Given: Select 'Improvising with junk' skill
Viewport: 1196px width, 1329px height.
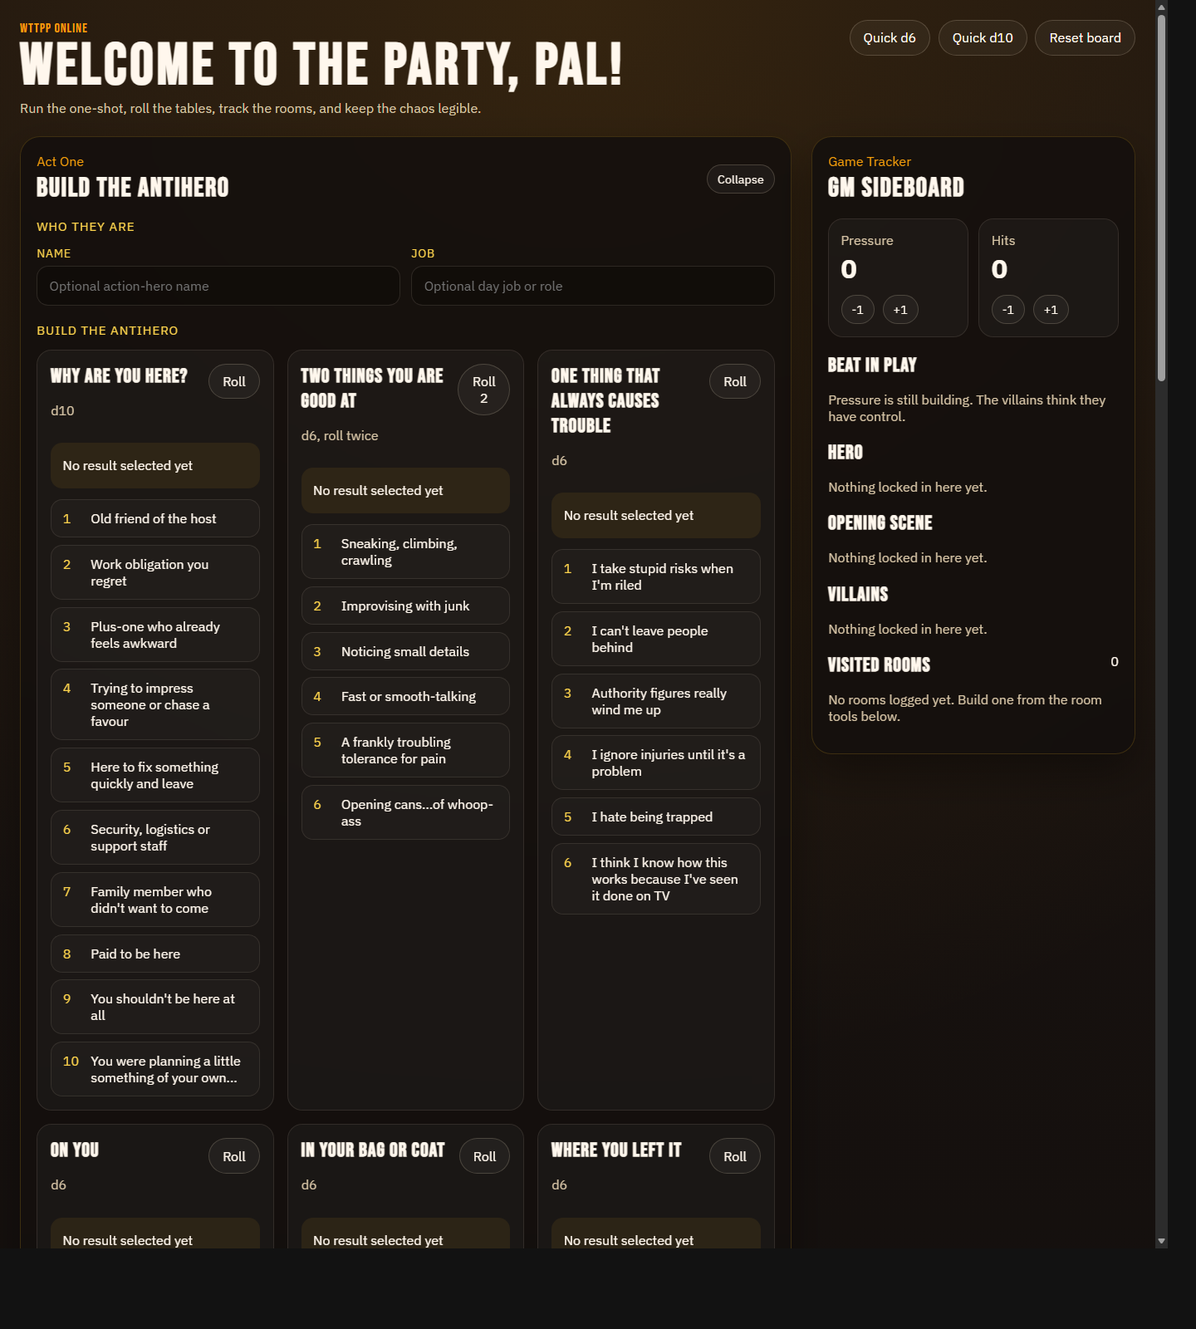Looking at the screenshot, I should (x=404, y=606).
